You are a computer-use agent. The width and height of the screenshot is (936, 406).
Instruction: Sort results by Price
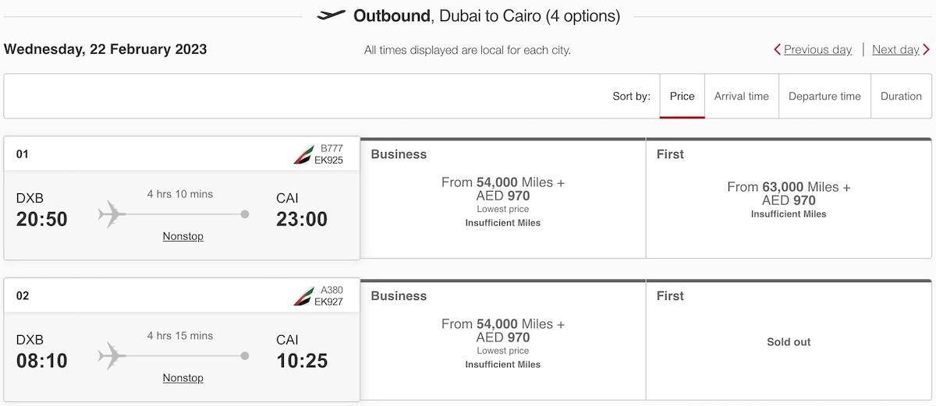(682, 97)
